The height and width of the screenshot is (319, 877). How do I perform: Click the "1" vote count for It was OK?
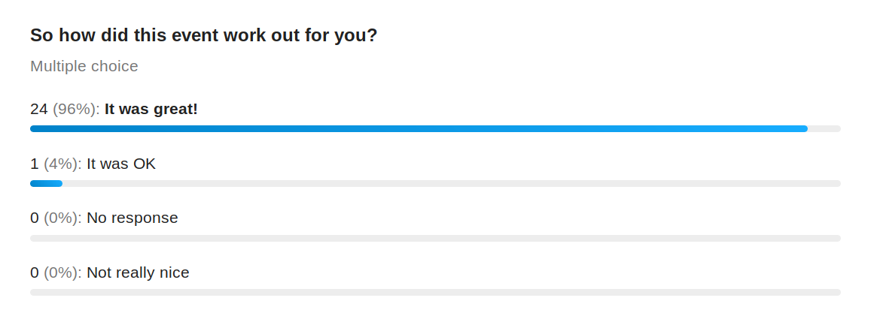pyautogui.click(x=35, y=164)
